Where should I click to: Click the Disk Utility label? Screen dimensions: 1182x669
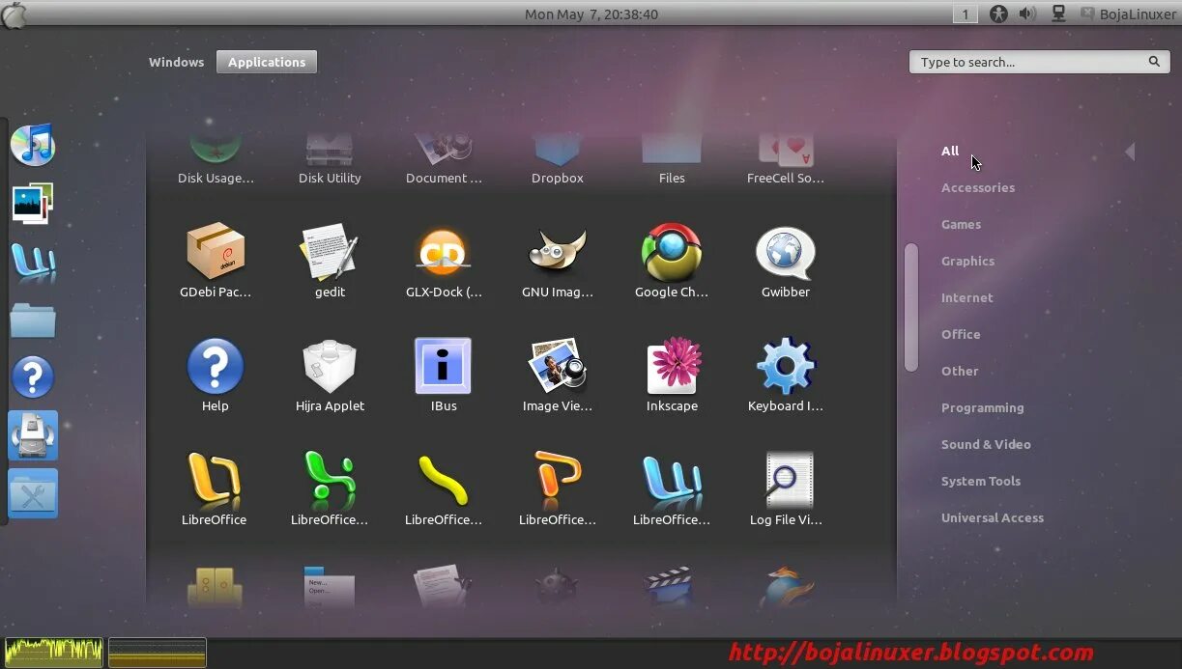tap(330, 178)
